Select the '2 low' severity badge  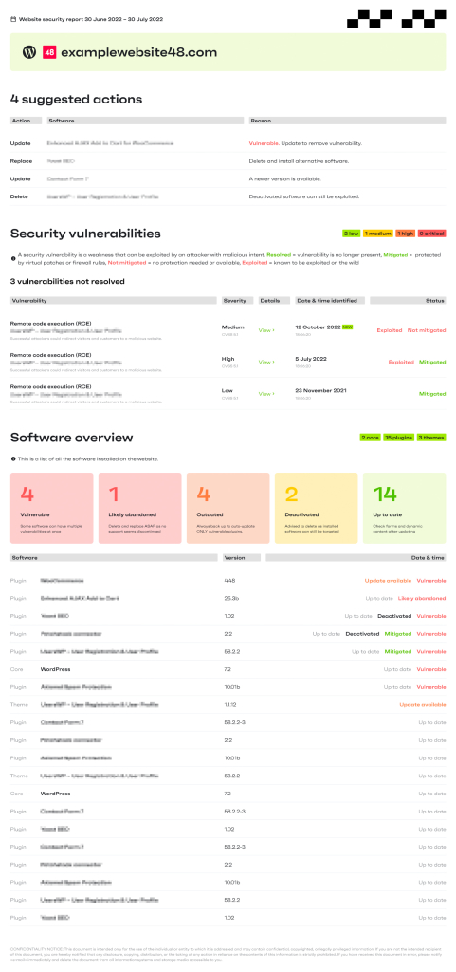(x=352, y=234)
